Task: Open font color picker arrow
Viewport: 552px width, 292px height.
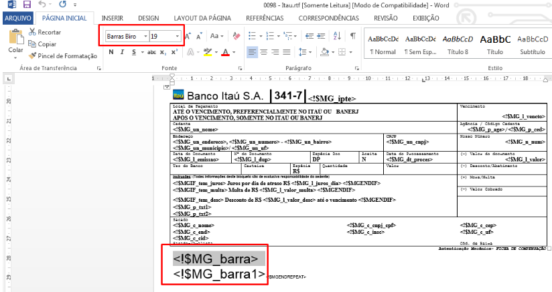Action: (234, 53)
